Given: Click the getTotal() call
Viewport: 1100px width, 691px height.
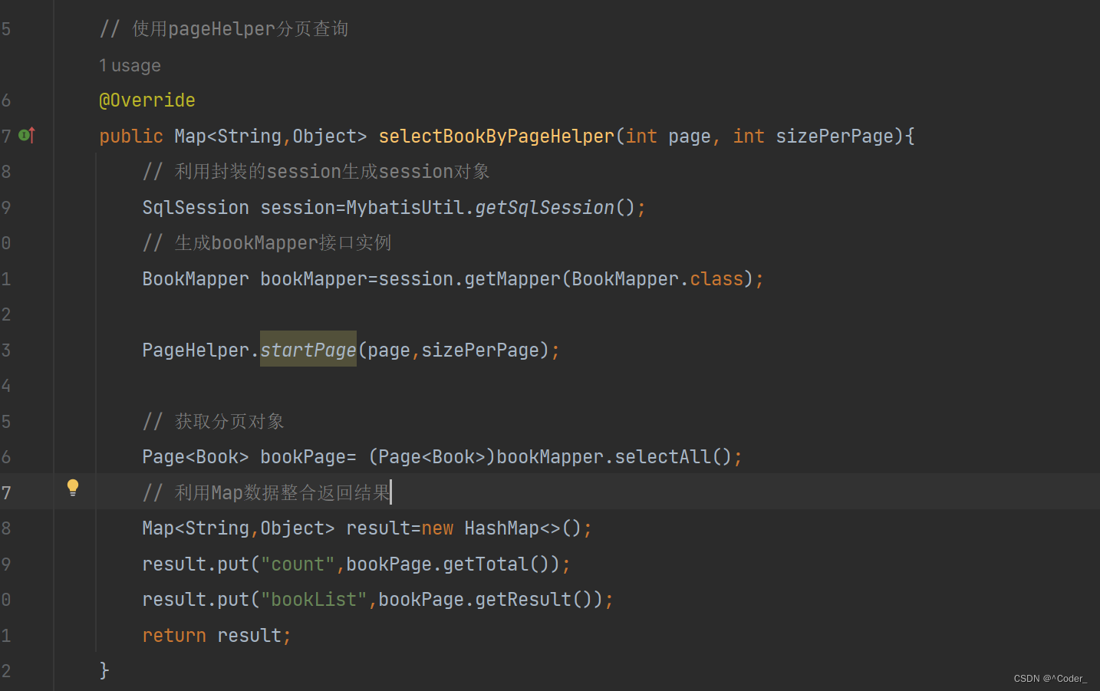Looking at the screenshot, I should [496, 564].
